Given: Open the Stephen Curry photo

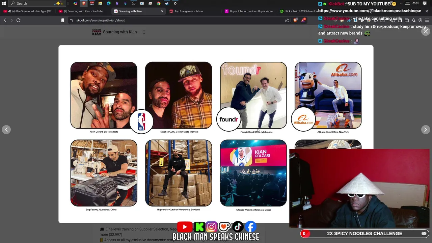Looking at the screenshot, I should pyautogui.click(x=179, y=95).
